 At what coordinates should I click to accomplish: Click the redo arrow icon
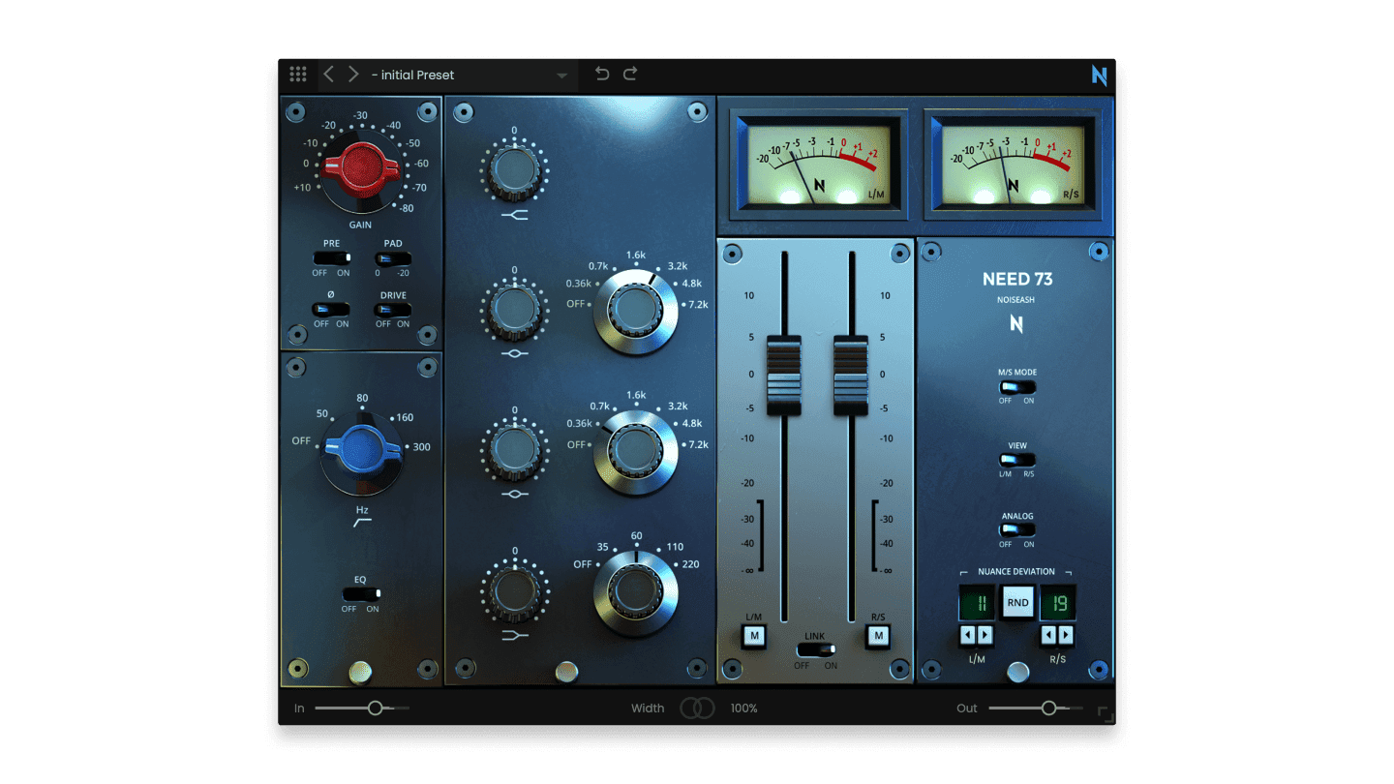(x=628, y=74)
